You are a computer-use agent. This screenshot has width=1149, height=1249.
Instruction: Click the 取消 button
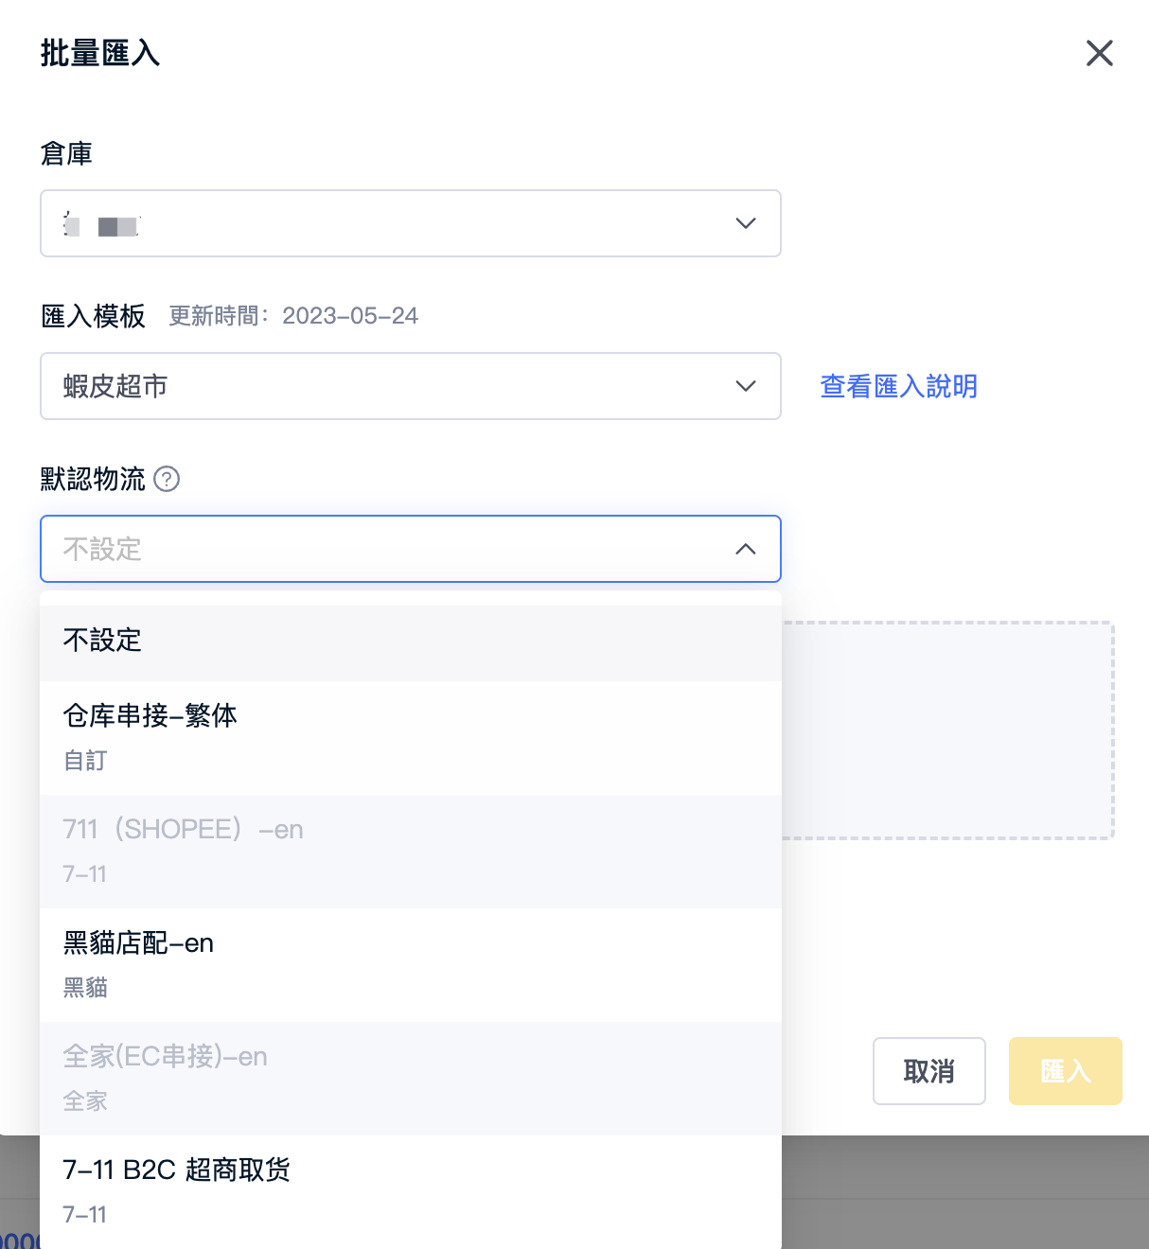(x=928, y=1071)
